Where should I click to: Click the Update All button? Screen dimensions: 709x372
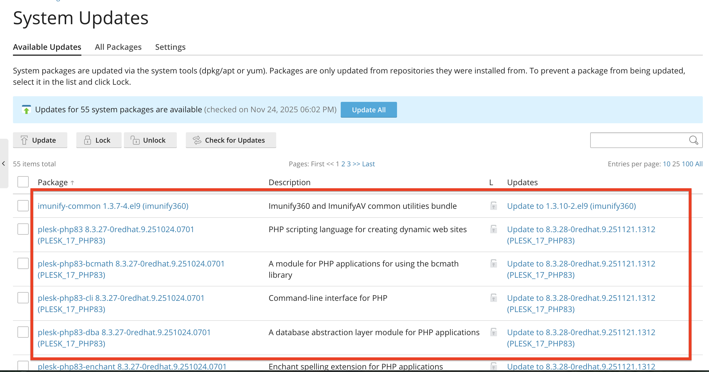369,110
